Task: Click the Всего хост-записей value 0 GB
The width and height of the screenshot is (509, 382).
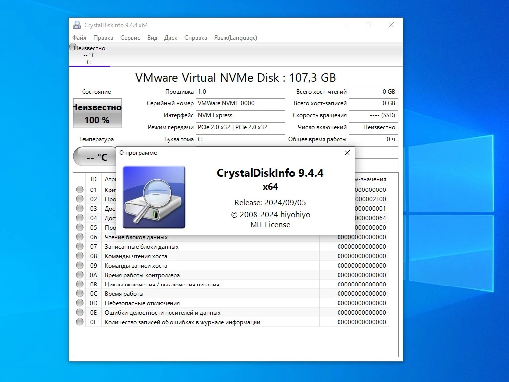Action: (373, 103)
